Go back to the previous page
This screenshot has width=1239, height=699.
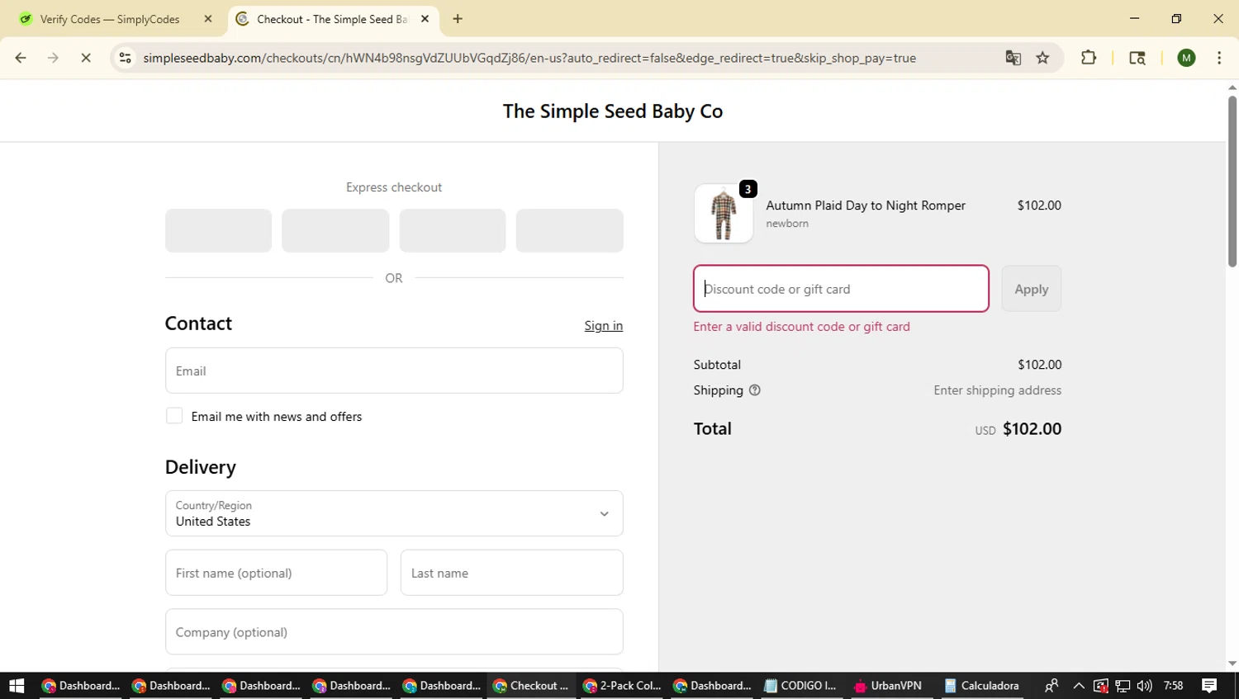(21, 58)
